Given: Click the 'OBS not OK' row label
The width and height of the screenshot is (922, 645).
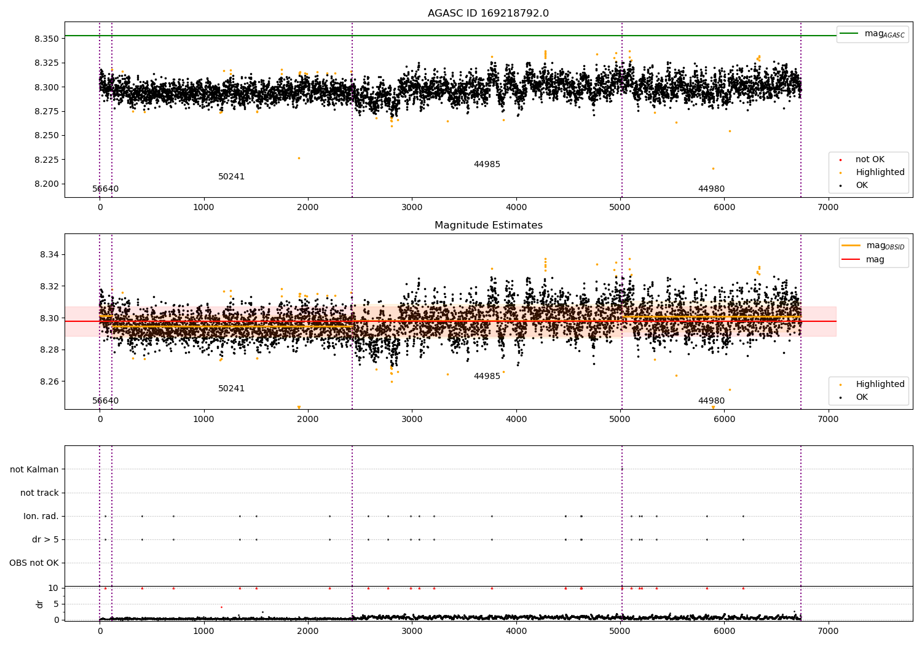Looking at the screenshot, I should [34, 563].
